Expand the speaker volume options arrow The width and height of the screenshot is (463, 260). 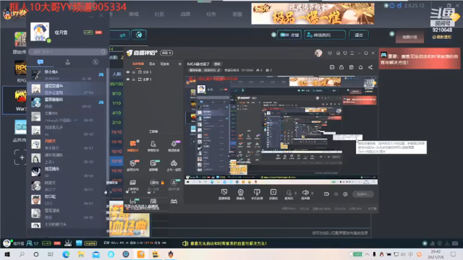point(312,194)
